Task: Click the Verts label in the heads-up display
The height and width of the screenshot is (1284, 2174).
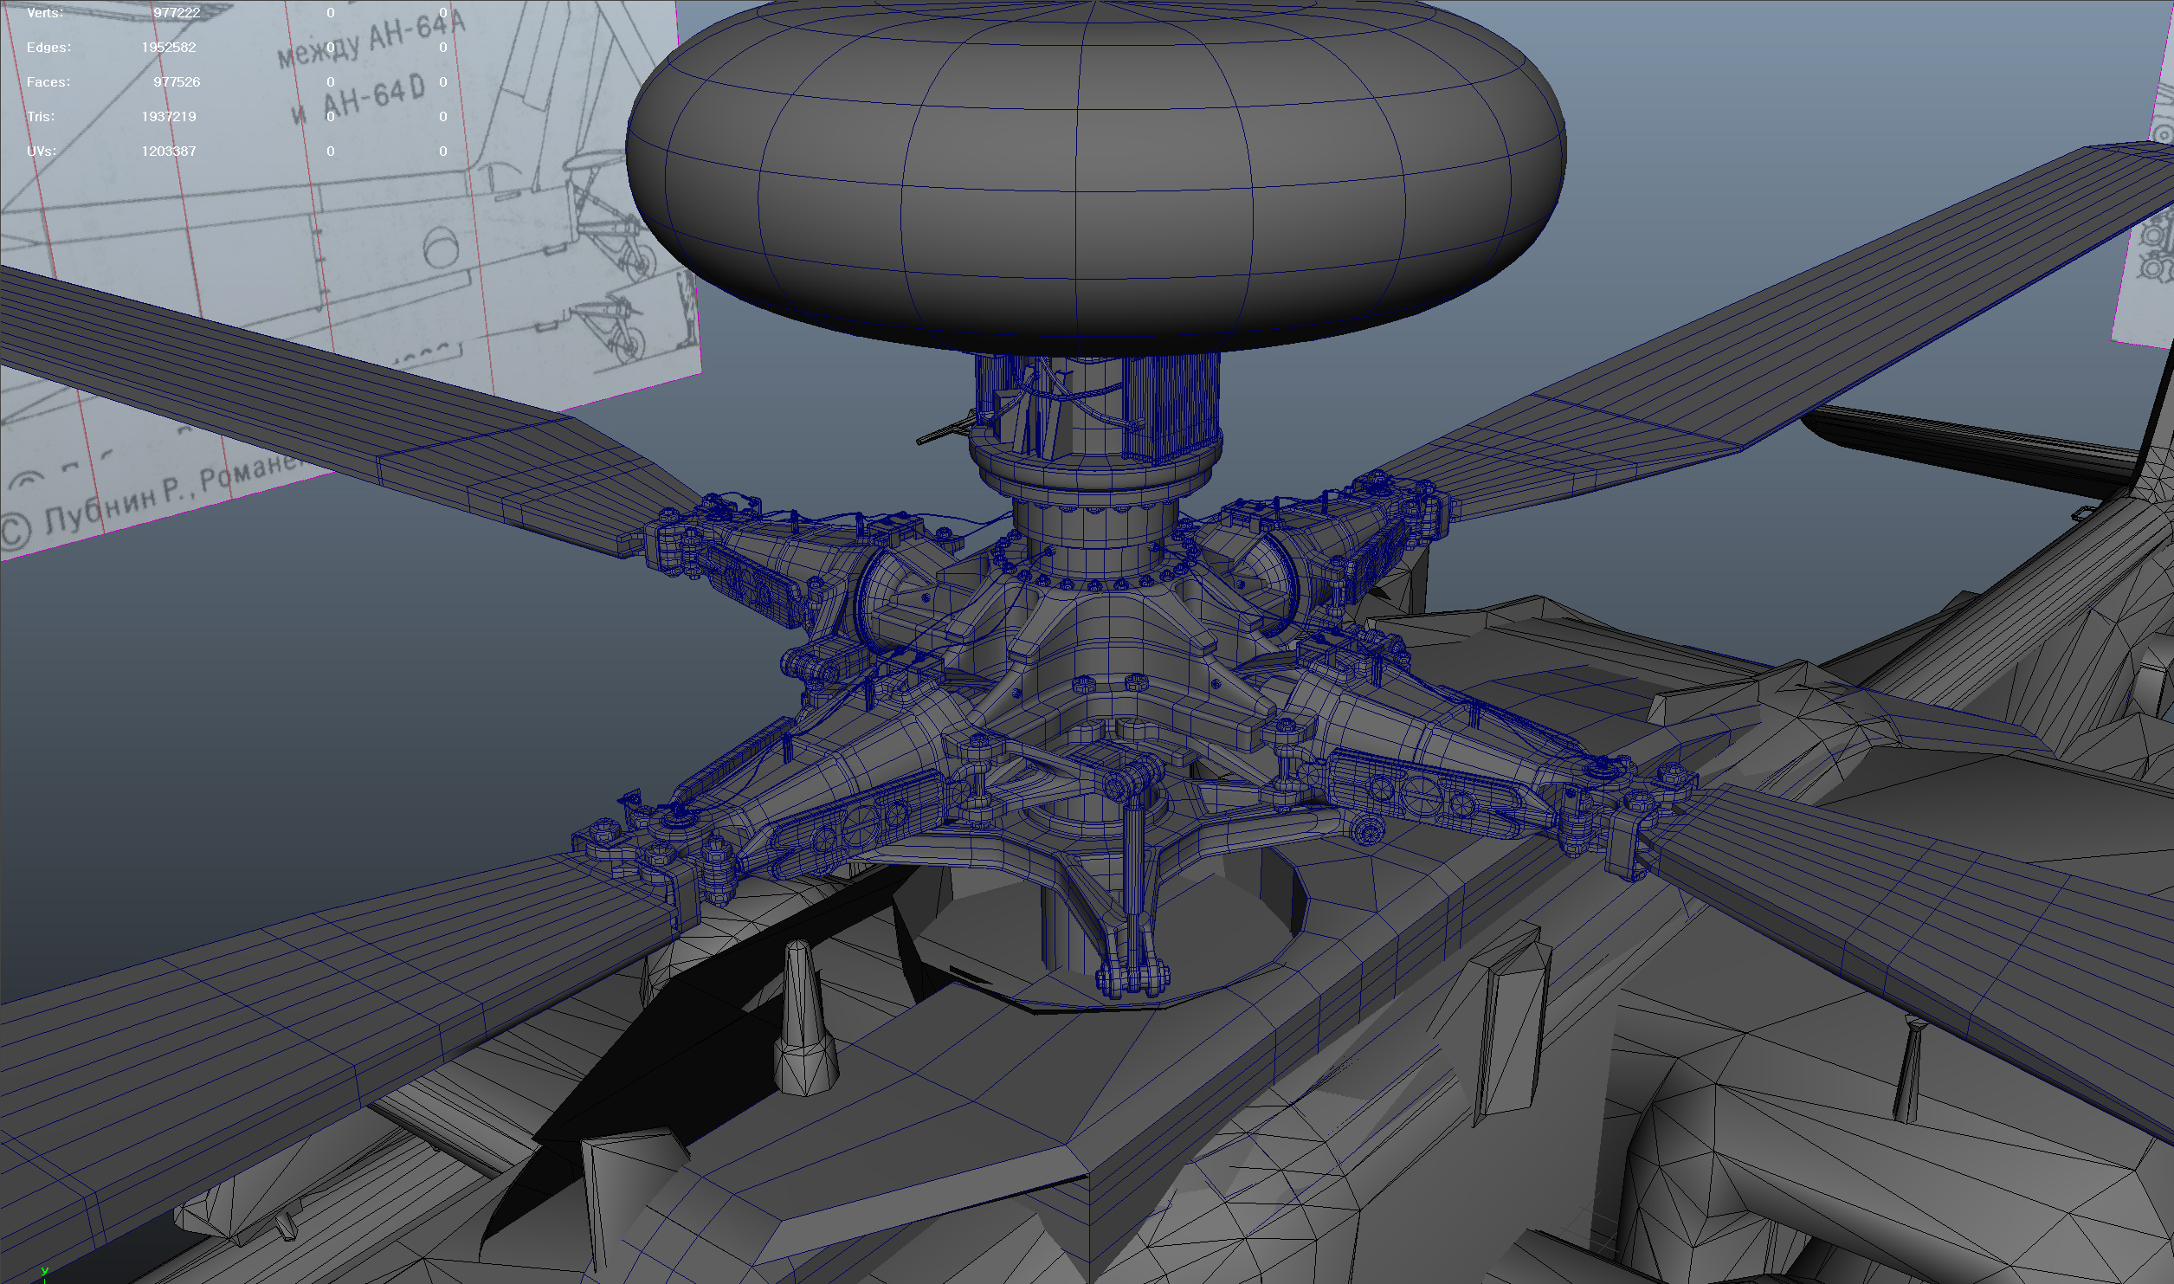Action: (44, 13)
